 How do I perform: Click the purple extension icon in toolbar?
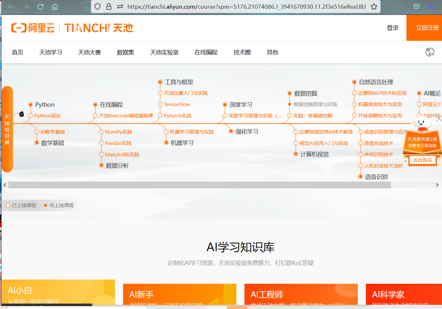pos(431,6)
